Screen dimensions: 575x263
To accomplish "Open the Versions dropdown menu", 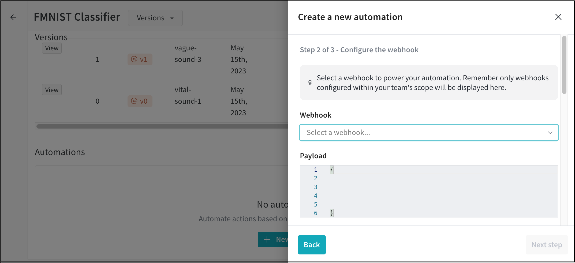I will (155, 18).
